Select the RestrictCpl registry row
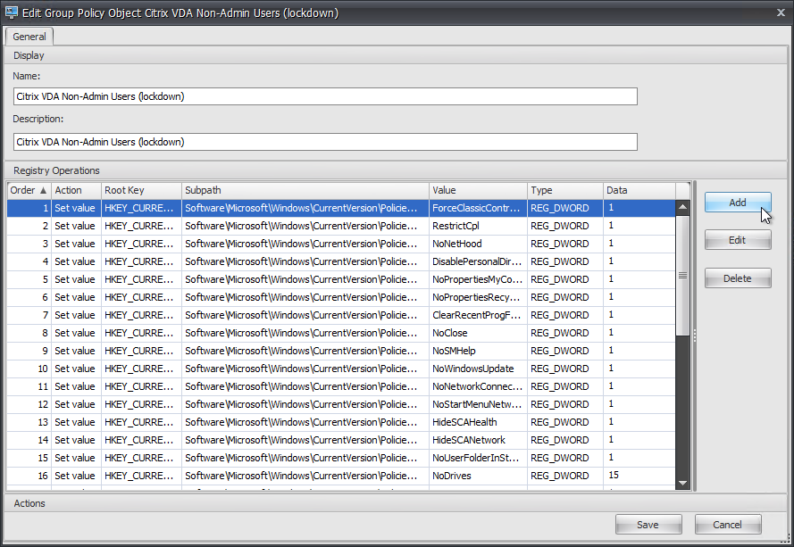This screenshot has height=547, width=794. pos(463,226)
